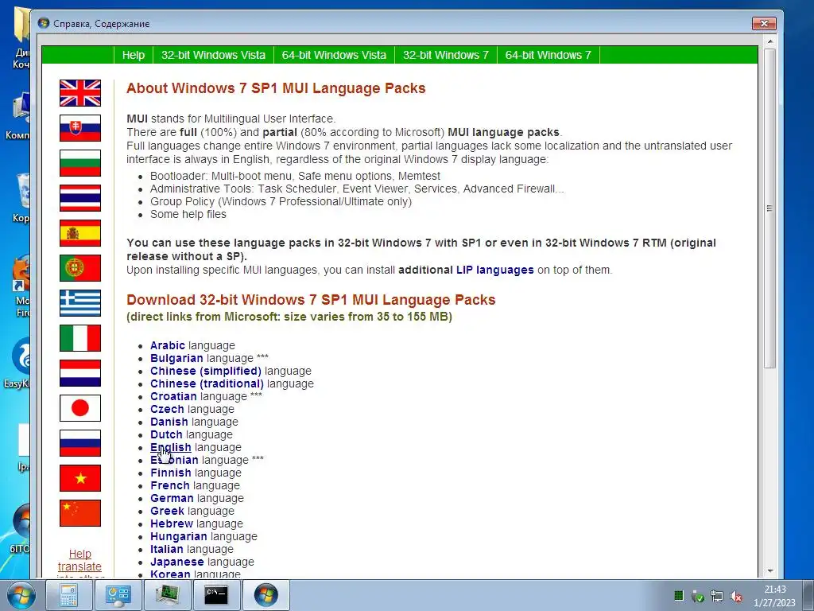Download the Italian language pack

[x=167, y=549]
